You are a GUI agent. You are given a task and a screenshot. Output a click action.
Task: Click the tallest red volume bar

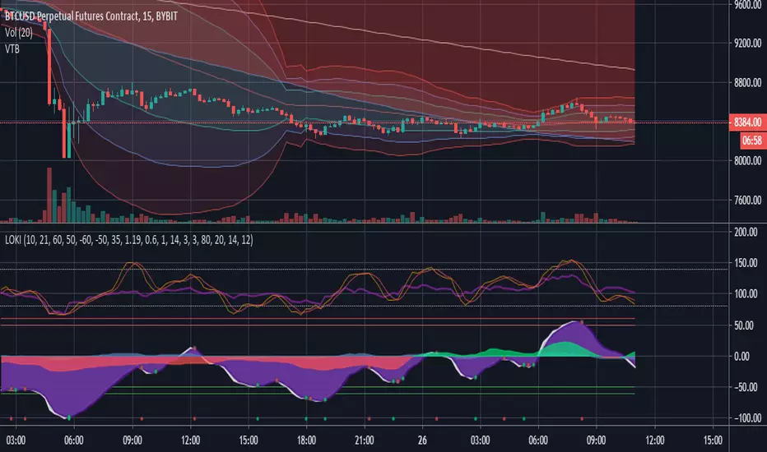pos(49,195)
